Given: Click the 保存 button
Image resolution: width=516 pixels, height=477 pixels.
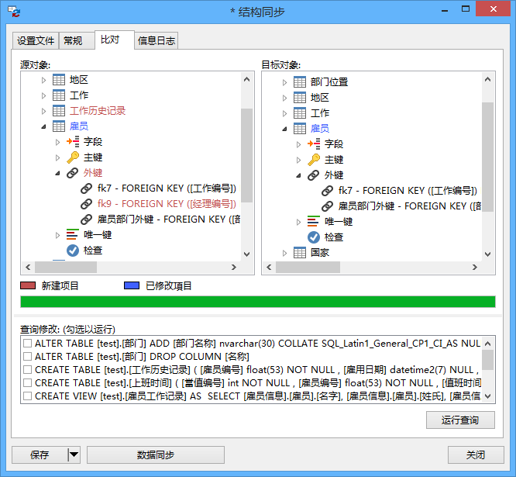Looking at the screenshot, I should 40,455.
